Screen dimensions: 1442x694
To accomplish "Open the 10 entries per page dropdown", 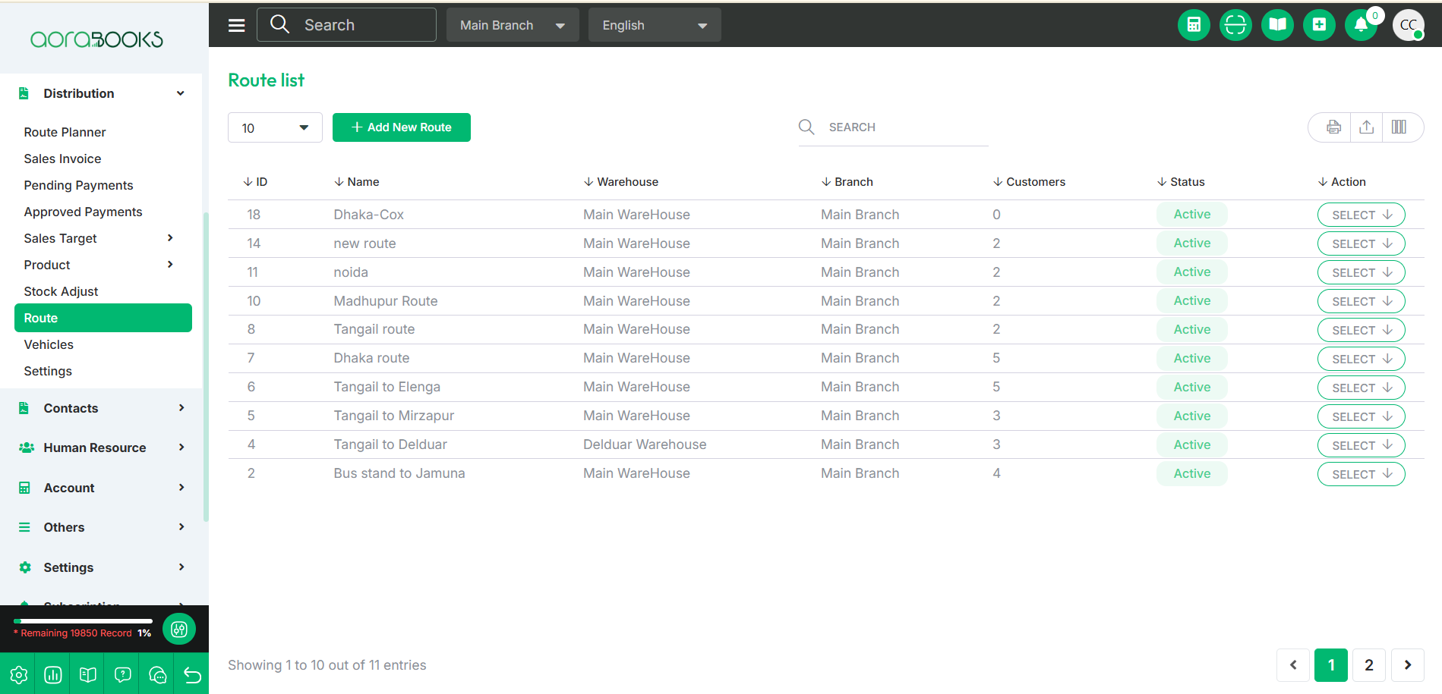I will pos(275,127).
